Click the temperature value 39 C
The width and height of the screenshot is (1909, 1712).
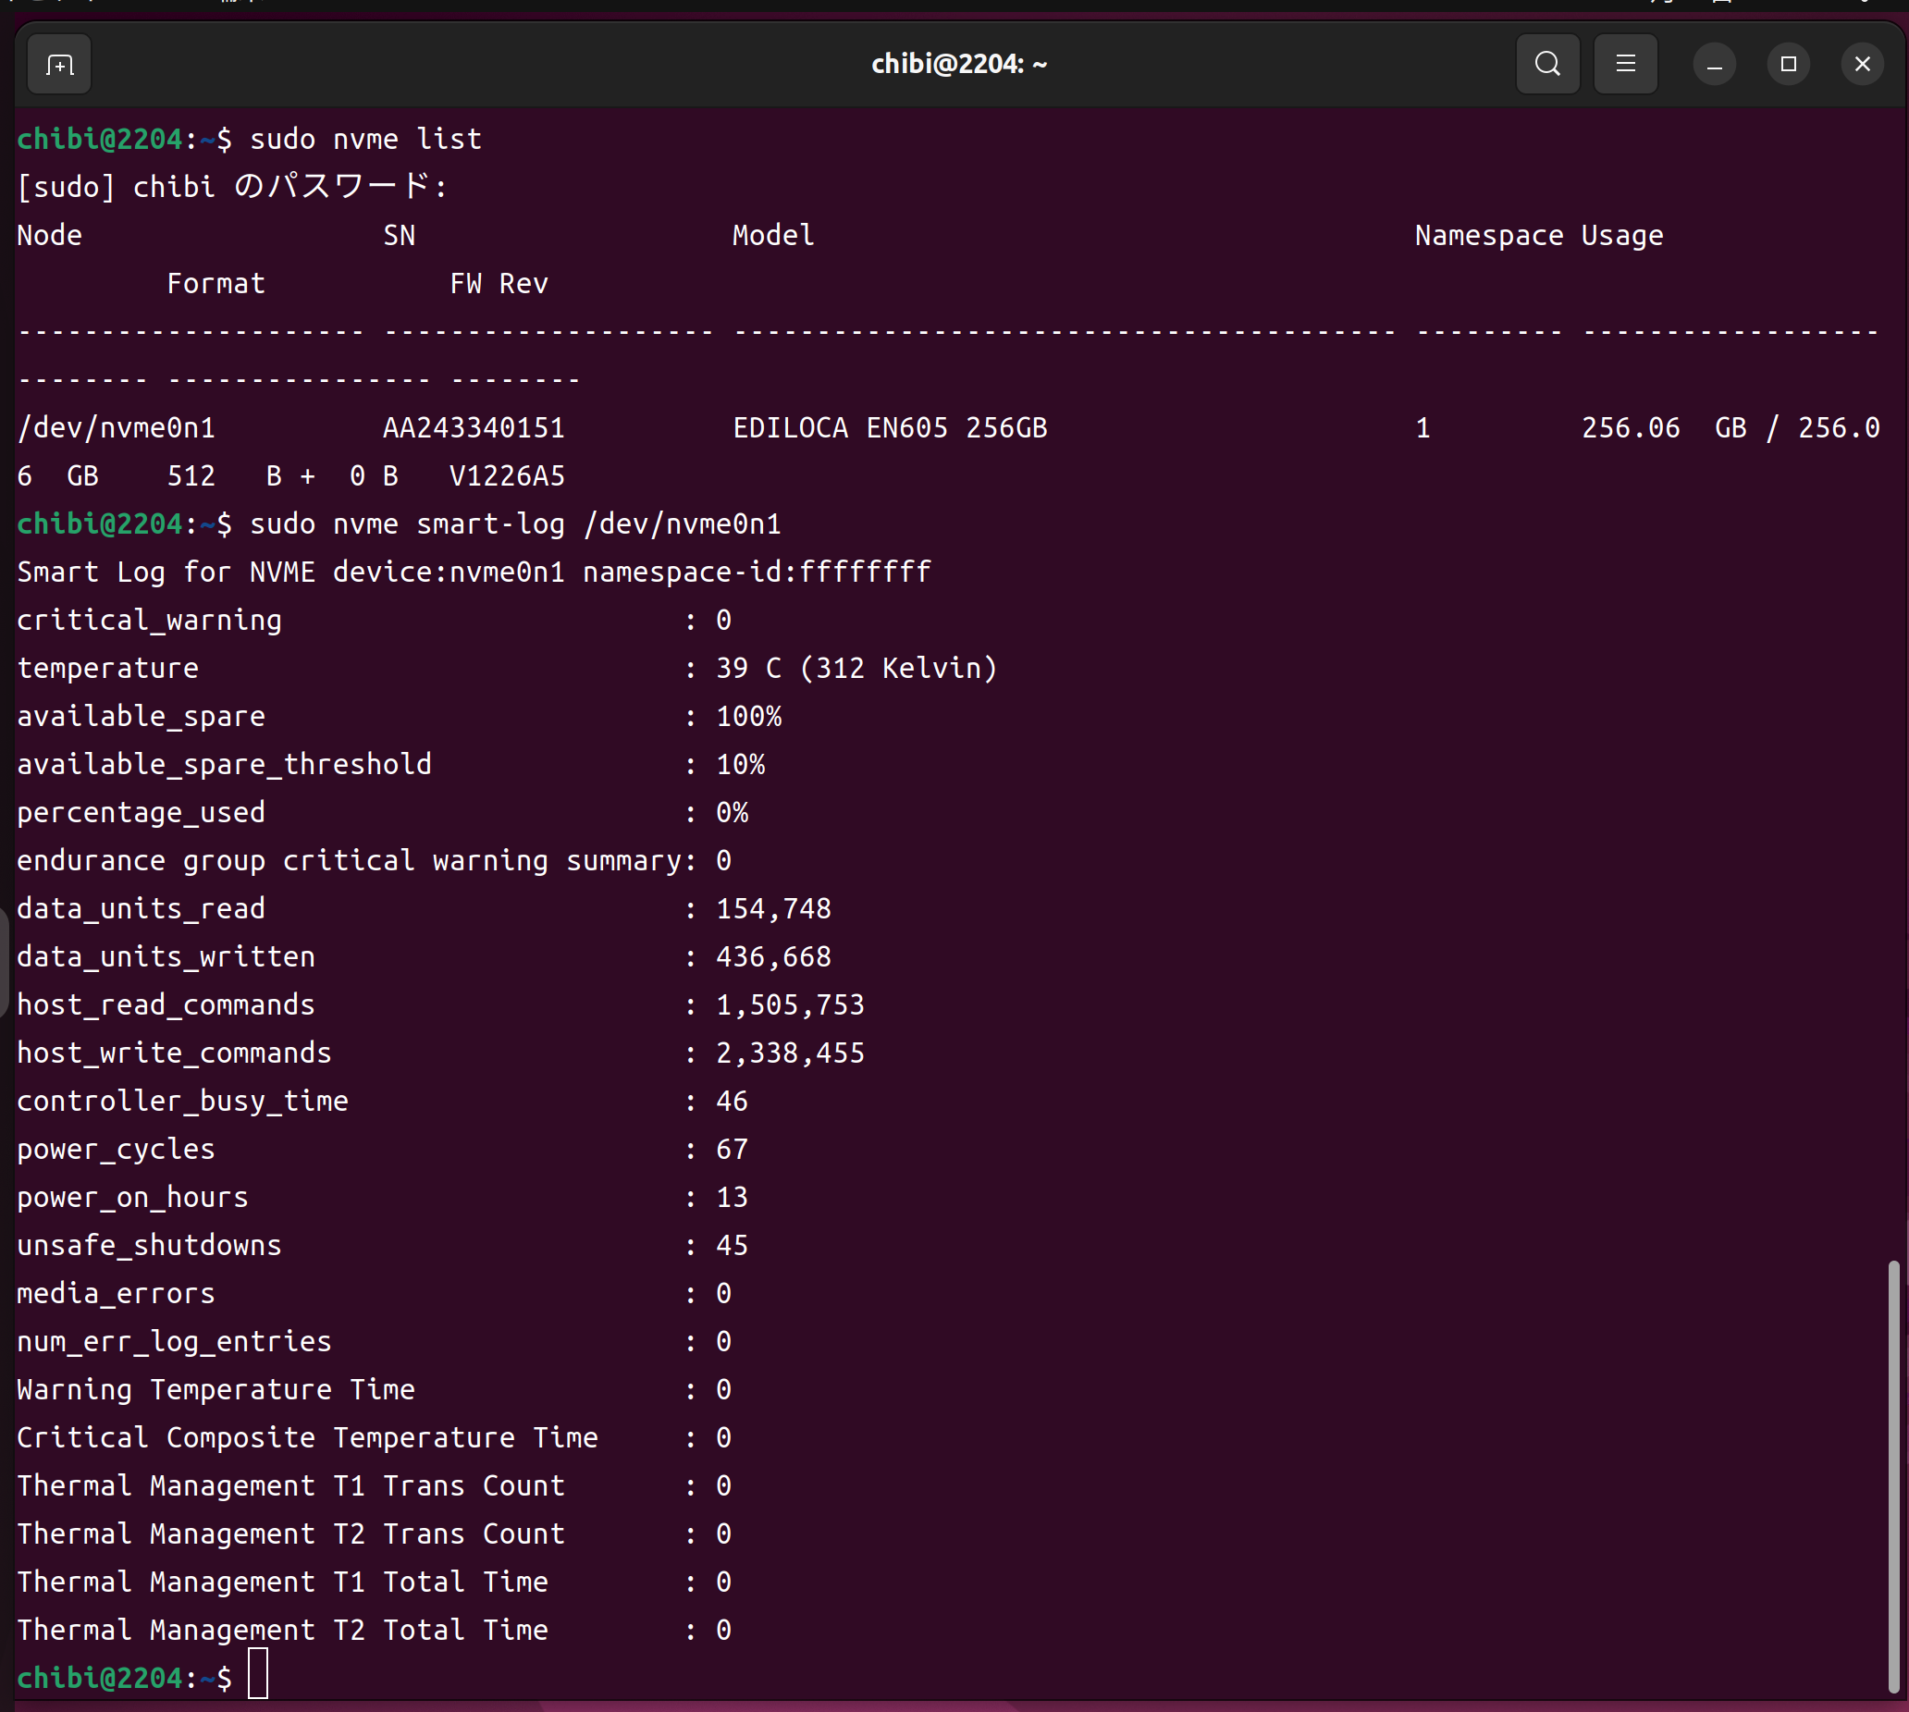pos(748,668)
